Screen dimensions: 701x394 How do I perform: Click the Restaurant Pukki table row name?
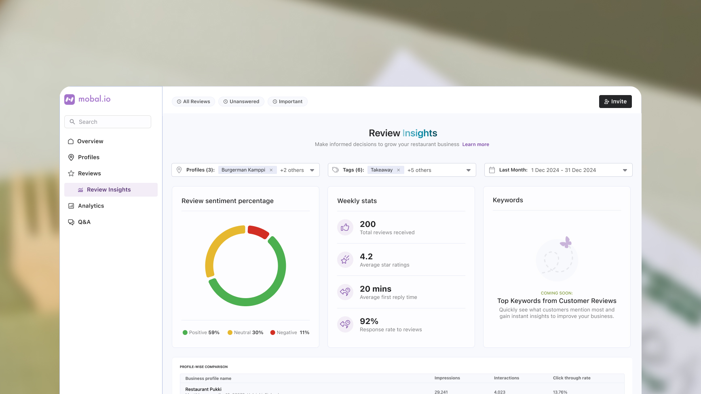click(203, 390)
